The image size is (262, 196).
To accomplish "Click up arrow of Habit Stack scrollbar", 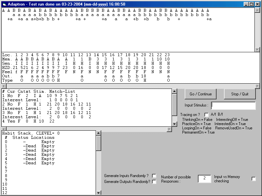I will click(99, 133).
